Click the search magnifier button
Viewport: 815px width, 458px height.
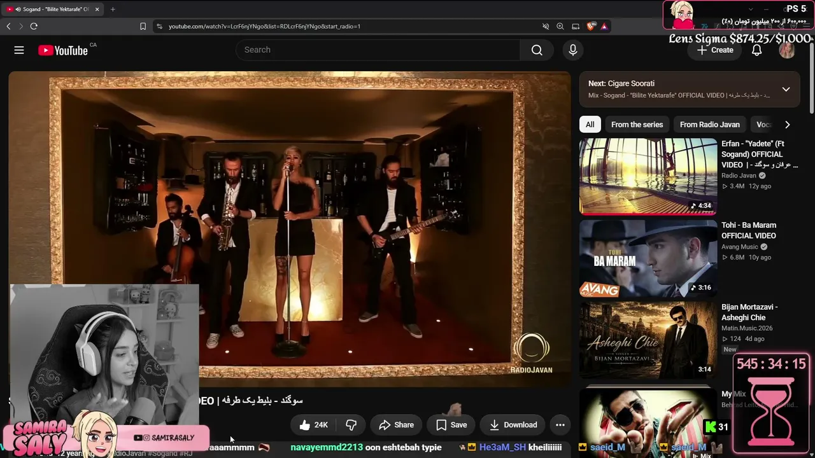click(537, 50)
